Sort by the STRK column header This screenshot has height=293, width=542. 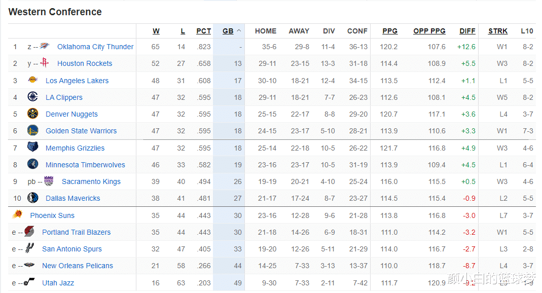pos(498,31)
